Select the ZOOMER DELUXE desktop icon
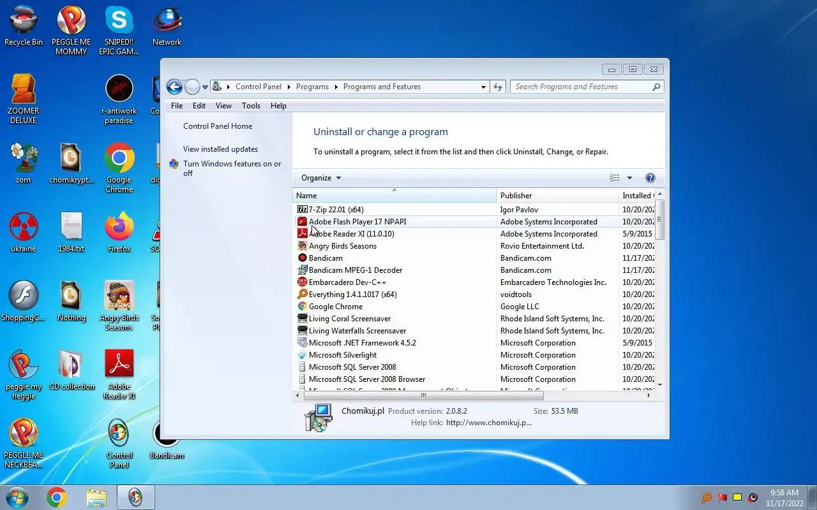This screenshot has height=510, width=817. [24, 99]
